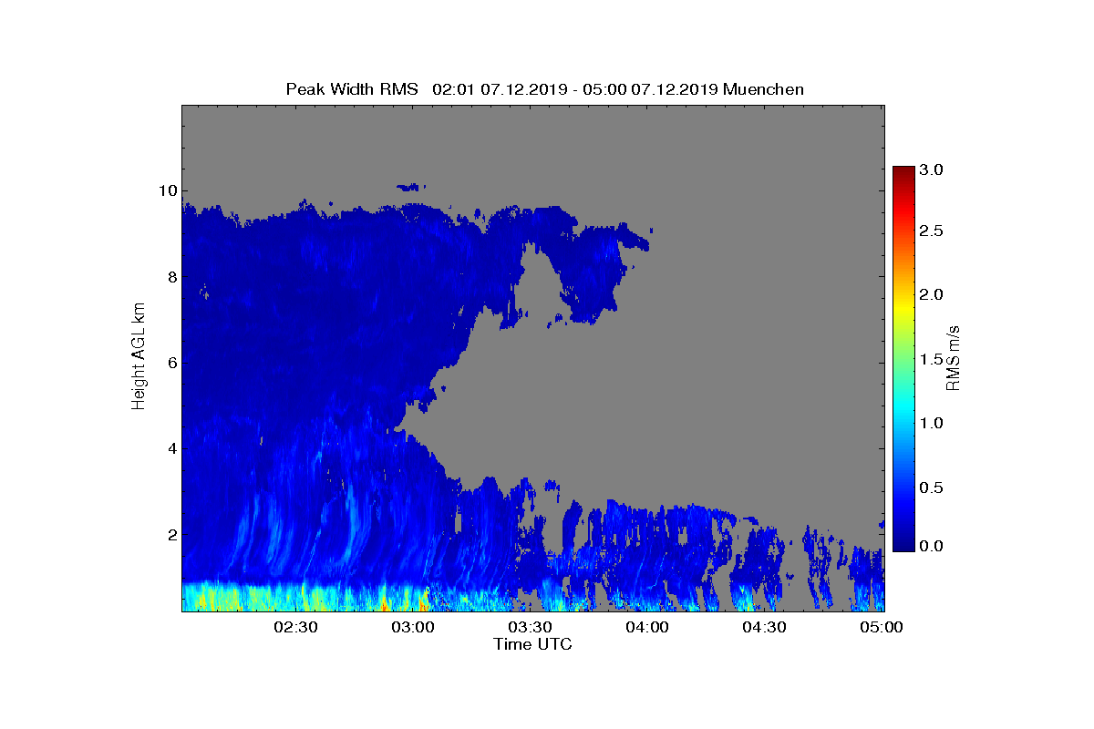Click the height tick label 10
Screen dimensions: 1094x729
click(x=168, y=190)
